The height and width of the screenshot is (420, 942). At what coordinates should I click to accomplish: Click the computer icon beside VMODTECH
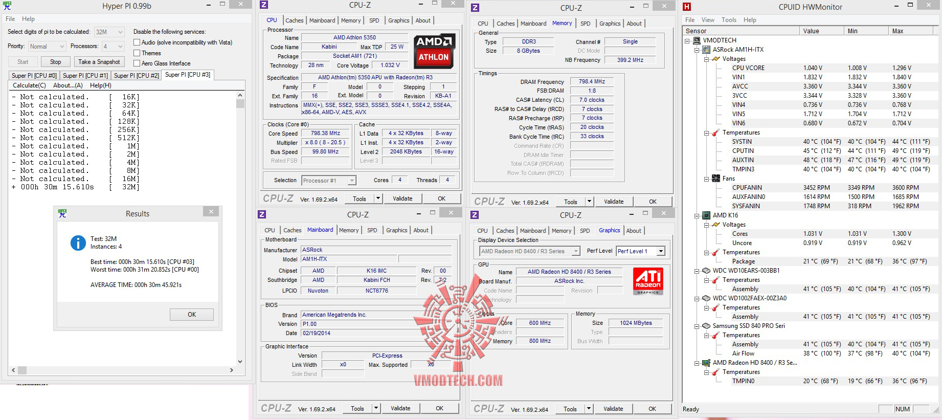tap(697, 40)
